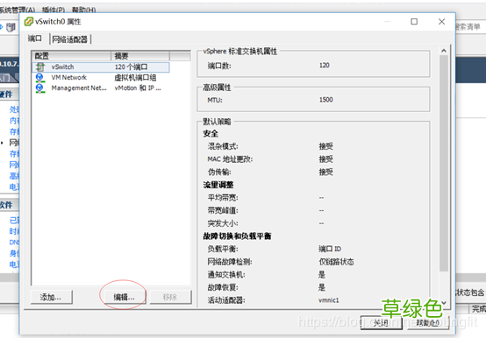Click the 负载平衡 value 端口 ID
This screenshot has width=486, height=338.
(330, 249)
